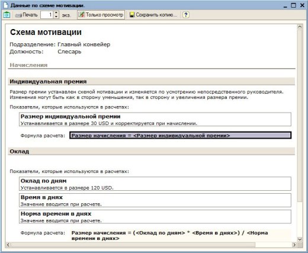Select the highlighted Размер начисления formula cell
The height and width of the screenshot is (253, 308).
click(x=181, y=136)
